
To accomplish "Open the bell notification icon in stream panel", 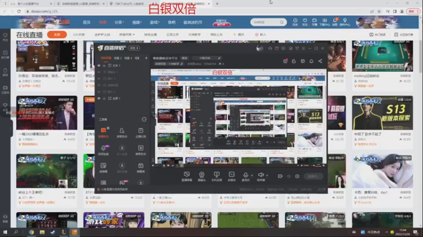I will pos(311,61).
